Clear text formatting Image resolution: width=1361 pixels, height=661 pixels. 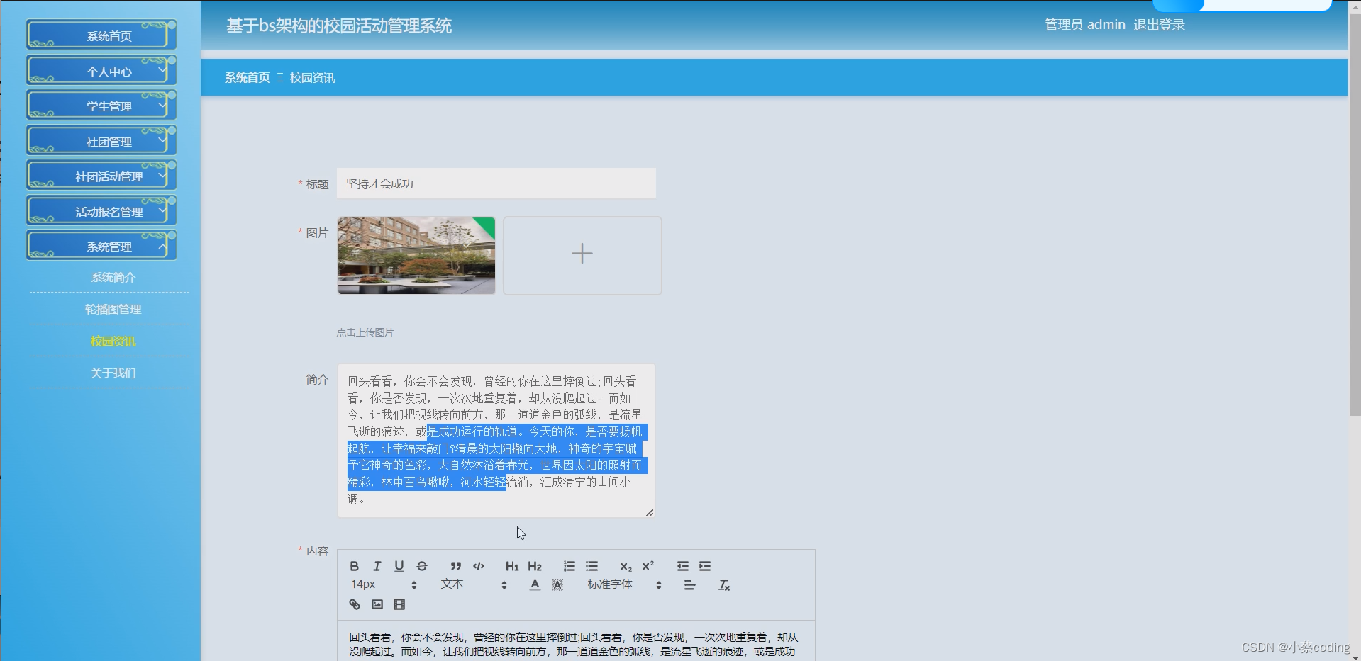pyautogui.click(x=723, y=584)
